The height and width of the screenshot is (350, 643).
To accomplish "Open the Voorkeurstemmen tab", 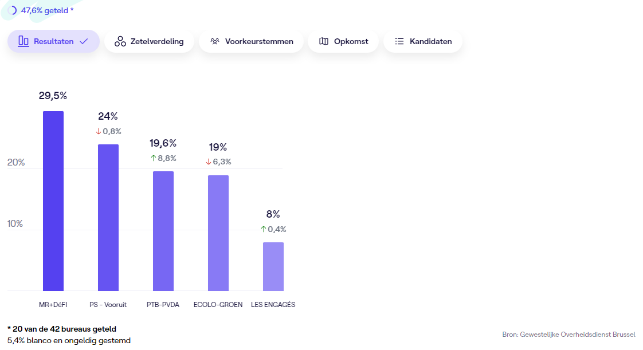I will tap(251, 41).
